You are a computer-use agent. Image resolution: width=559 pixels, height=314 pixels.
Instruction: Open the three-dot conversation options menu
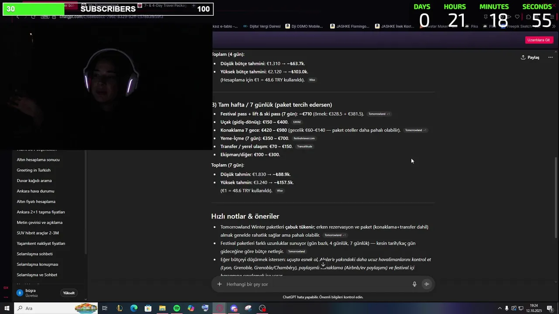click(550, 57)
